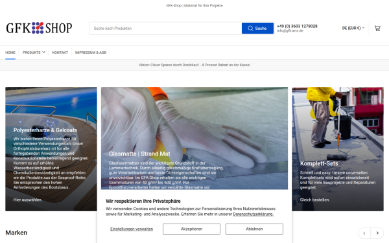Click the Aktion 8 Prozent Rabatt notice
The image size is (389, 243).
click(x=194, y=65)
